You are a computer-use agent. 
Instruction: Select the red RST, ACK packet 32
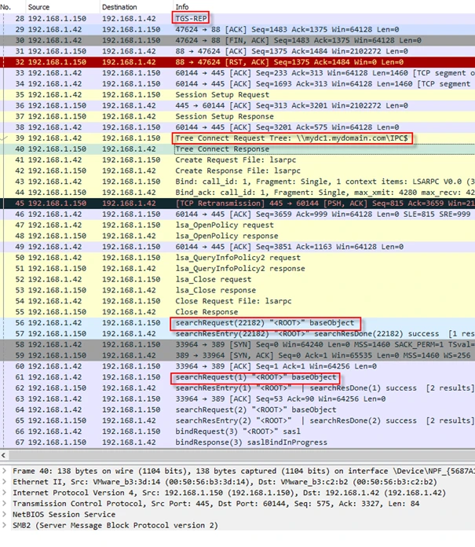click(x=236, y=61)
